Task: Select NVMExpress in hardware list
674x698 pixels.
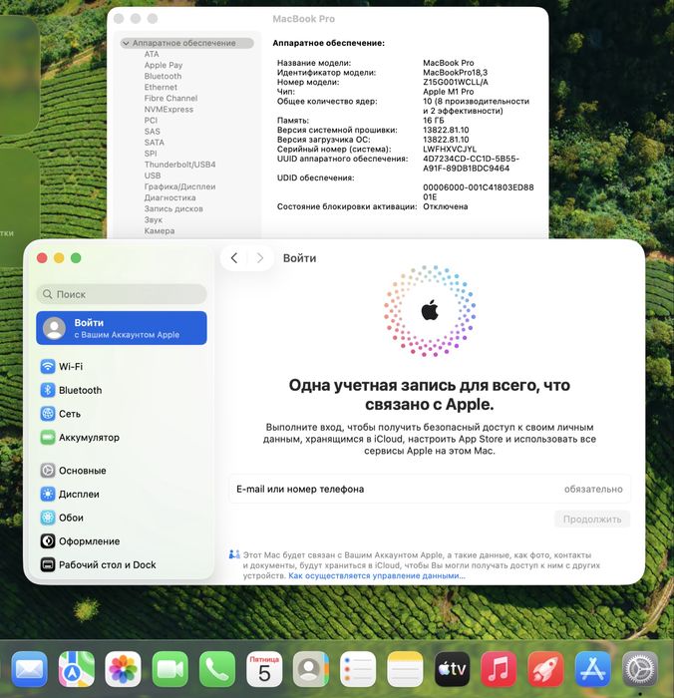Action: 168,109
